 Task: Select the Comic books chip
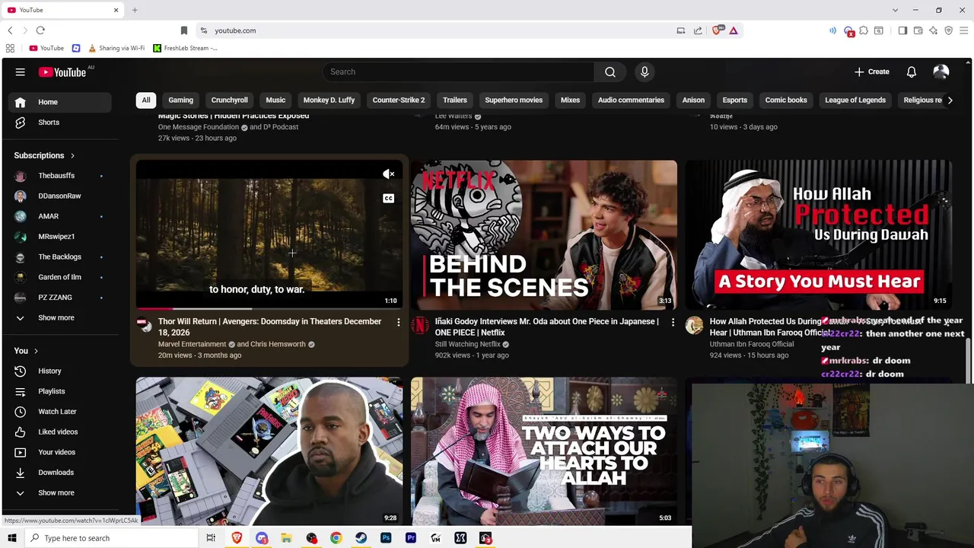click(786, 100)
